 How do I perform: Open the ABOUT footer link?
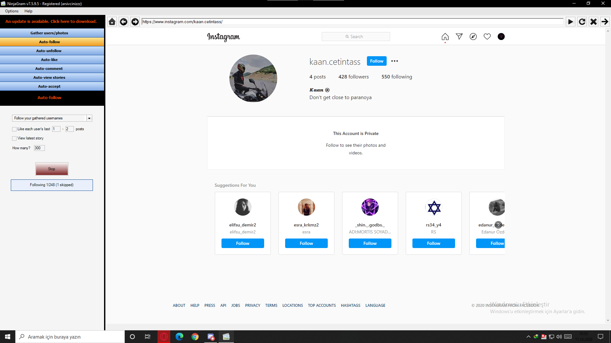tap(179, 306)
